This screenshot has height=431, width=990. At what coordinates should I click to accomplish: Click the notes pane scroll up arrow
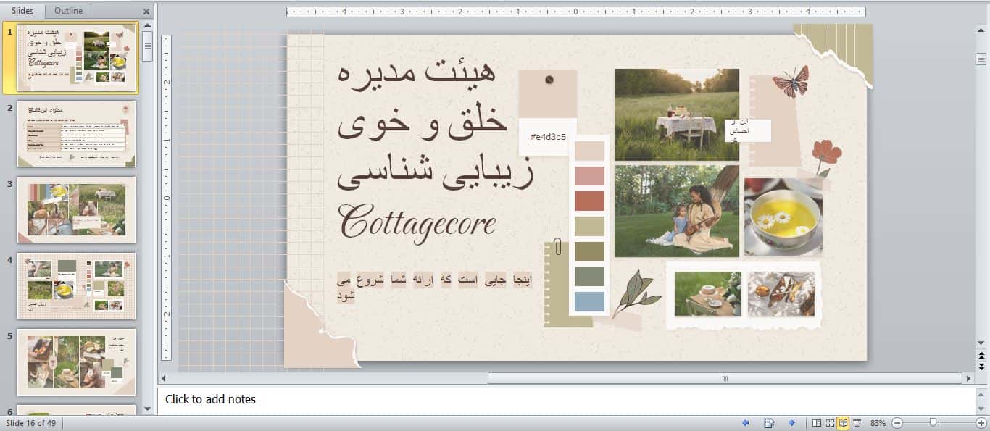click(x=981, y=393)
